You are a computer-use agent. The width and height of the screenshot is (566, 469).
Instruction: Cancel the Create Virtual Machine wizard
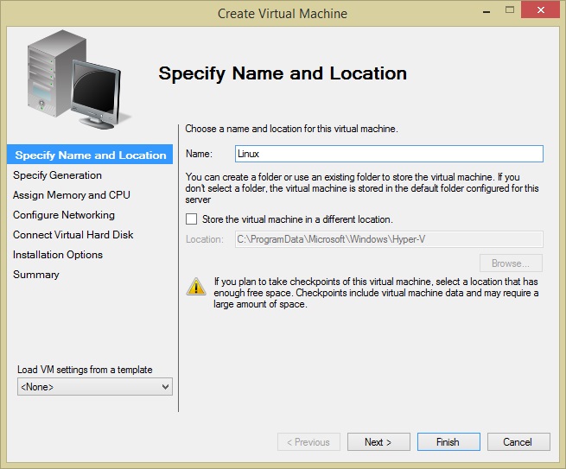[518, 442]
